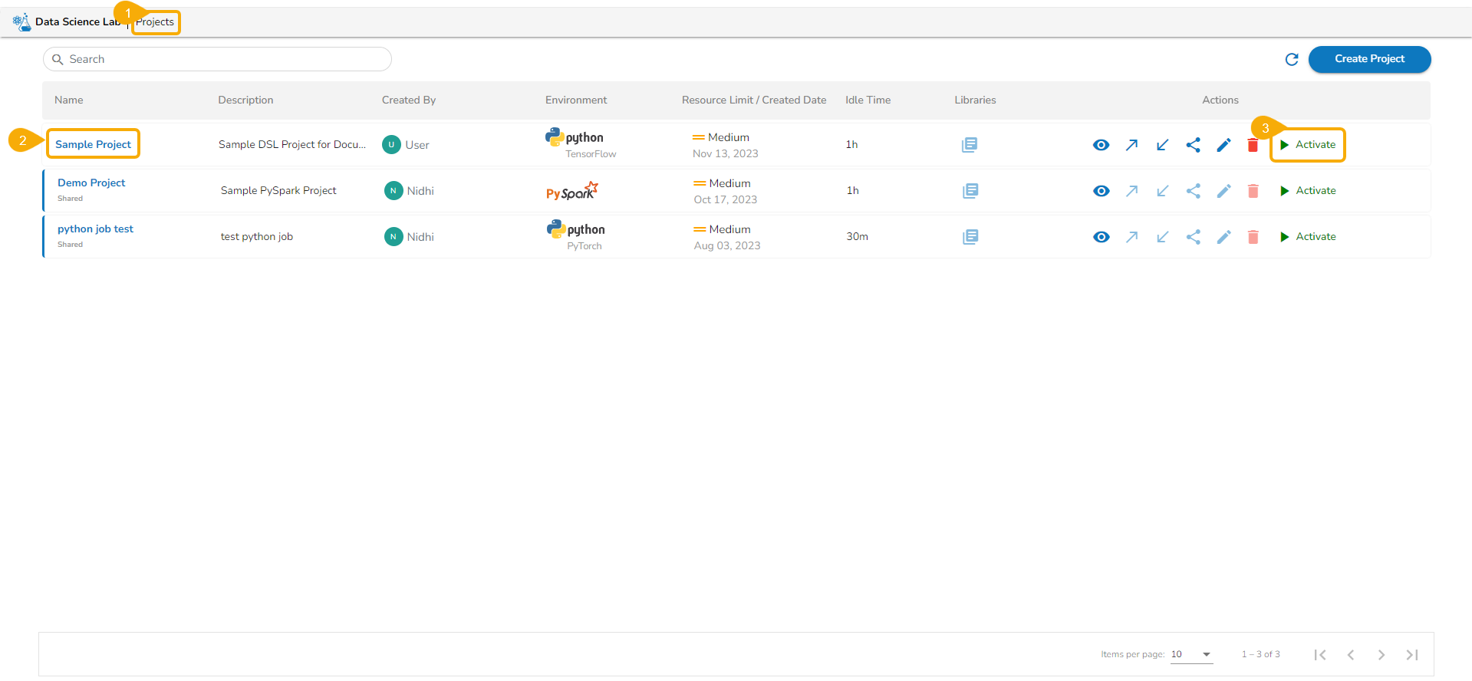The width and height of the screenshot is (1472, 681).
Task: View Demo Project with the eye icon
Action: tap(1101, 191)
